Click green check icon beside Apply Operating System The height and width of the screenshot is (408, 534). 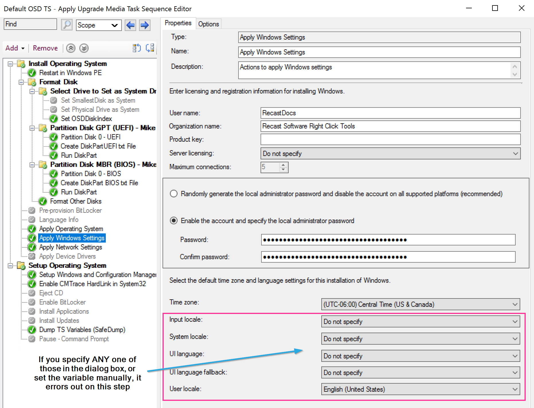click(x=32, y=229)
